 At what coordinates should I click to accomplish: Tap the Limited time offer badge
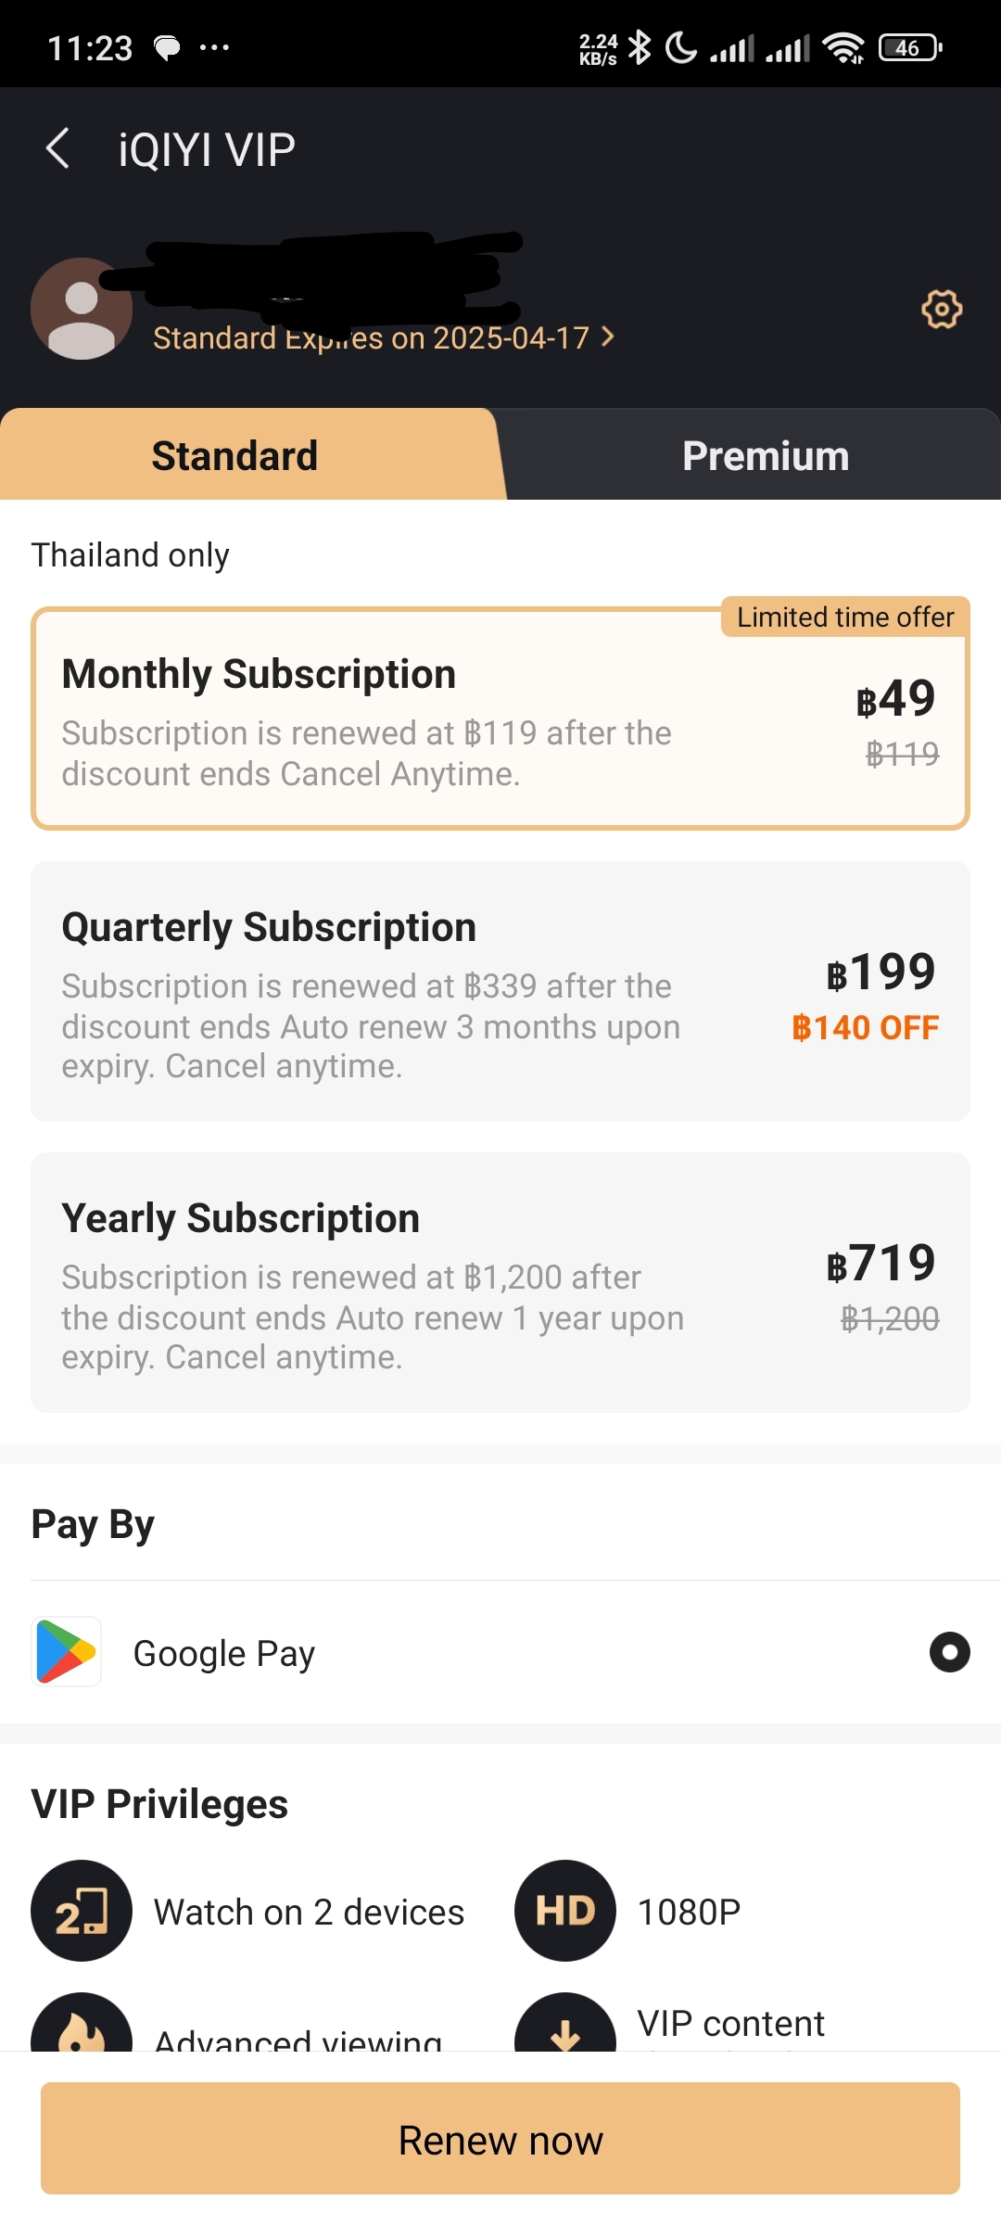(845, 617)
